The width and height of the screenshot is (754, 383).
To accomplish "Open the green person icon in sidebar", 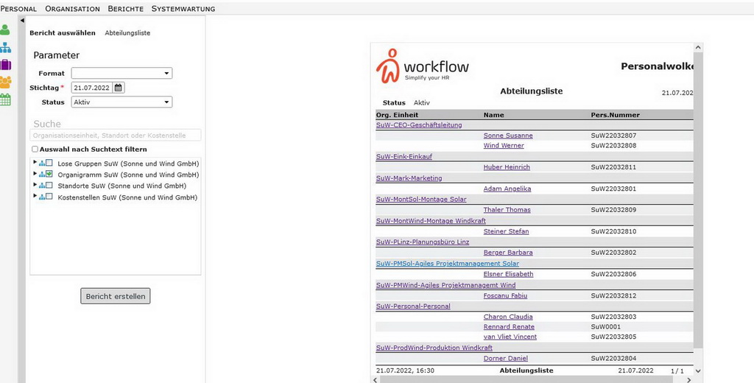I will [x=5, y=30].
